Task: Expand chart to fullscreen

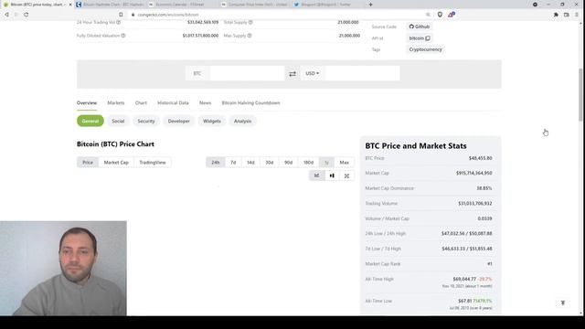Action: [x=346, y=175]
